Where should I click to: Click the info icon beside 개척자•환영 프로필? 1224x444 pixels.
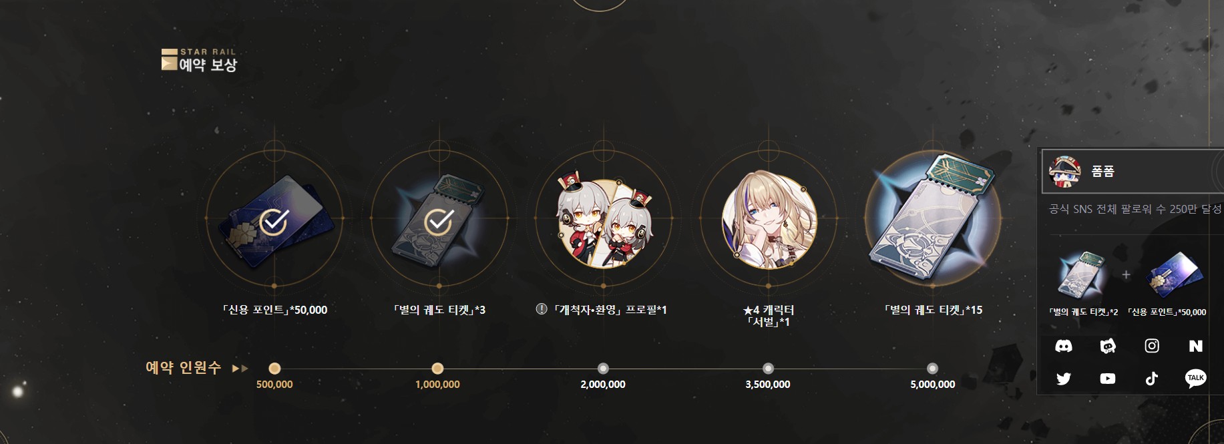pos(542,309)
